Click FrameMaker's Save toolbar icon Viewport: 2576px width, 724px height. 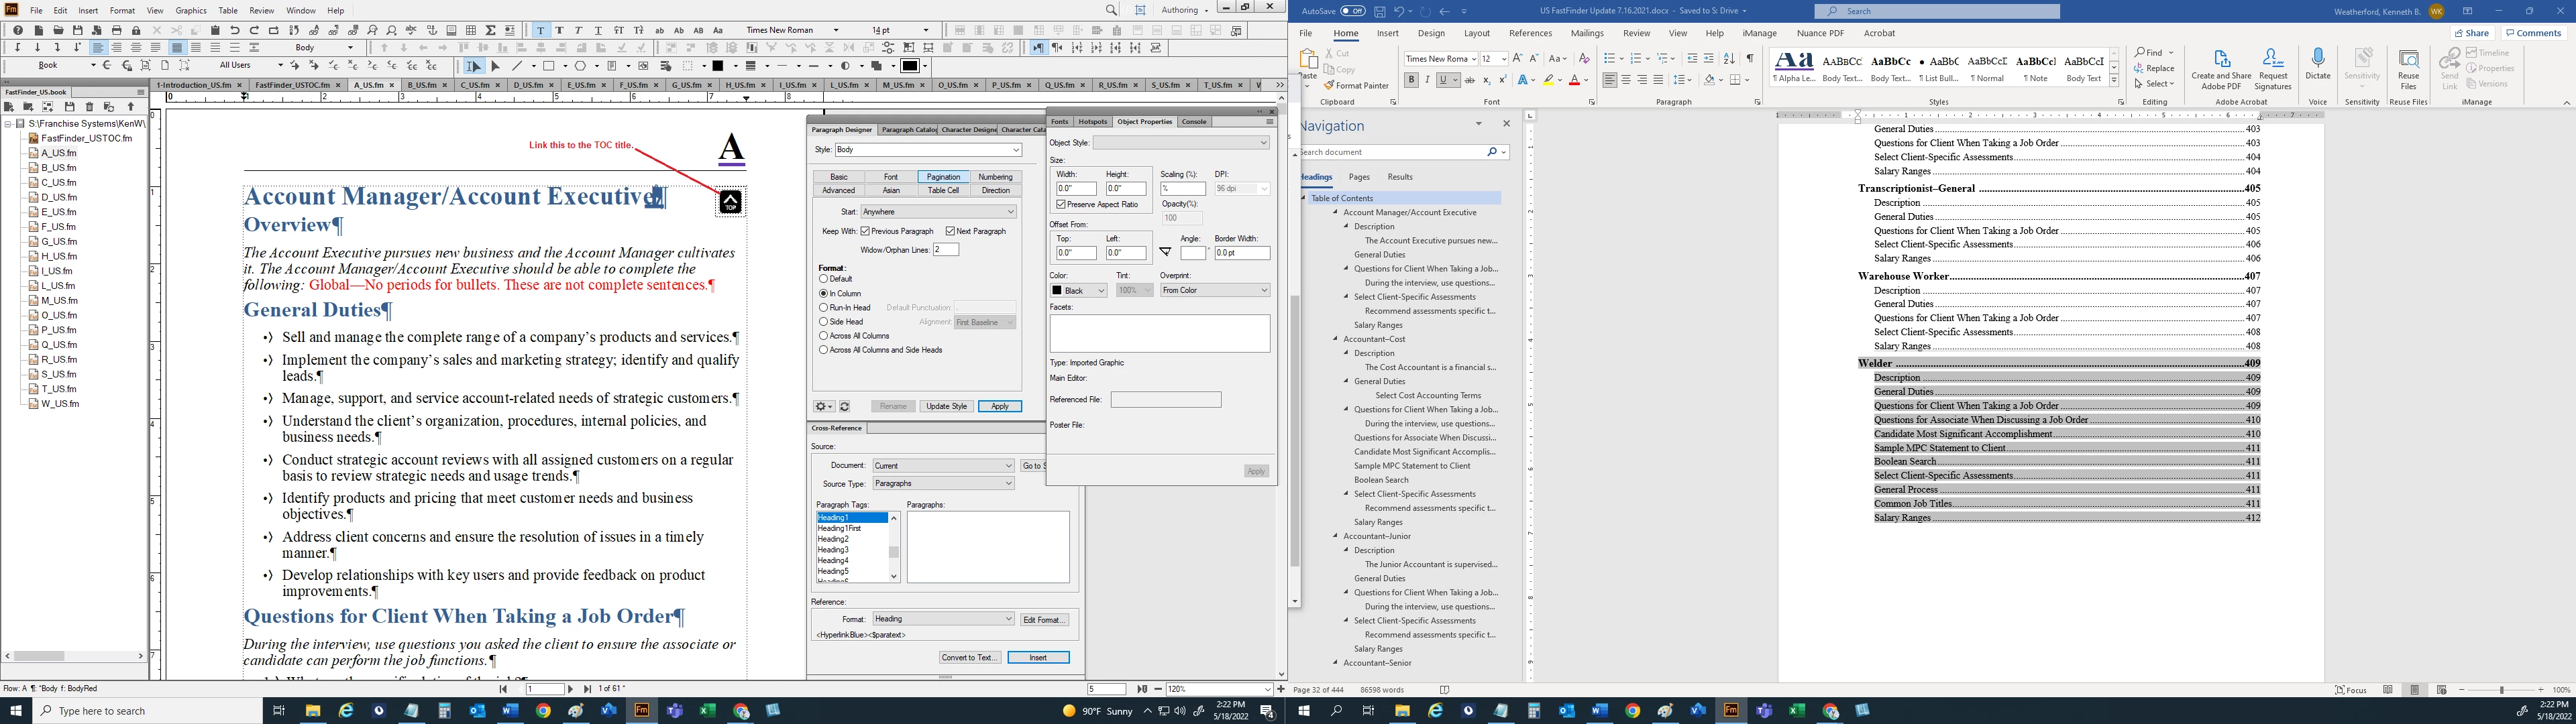click(x=78, y=30)
